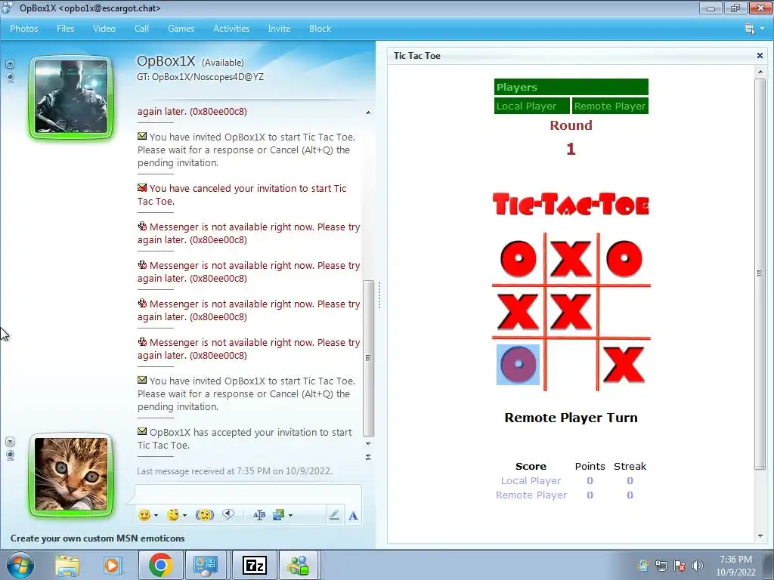
Task: Open the Call menu
Action: [141, 29]
